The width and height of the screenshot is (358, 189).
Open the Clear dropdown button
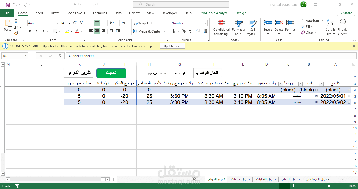click(x=308, y=33)
